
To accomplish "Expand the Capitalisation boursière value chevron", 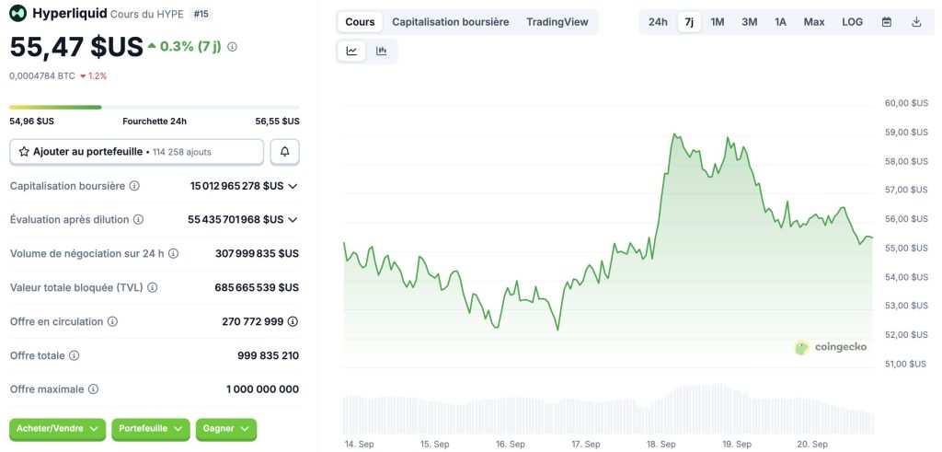I will [x=293, y=186].
